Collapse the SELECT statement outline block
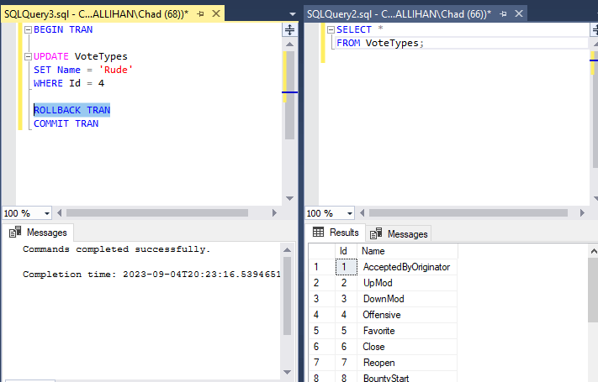Image resolution: width=598 pixels, height=382 pixels. (x=330, y=29)
